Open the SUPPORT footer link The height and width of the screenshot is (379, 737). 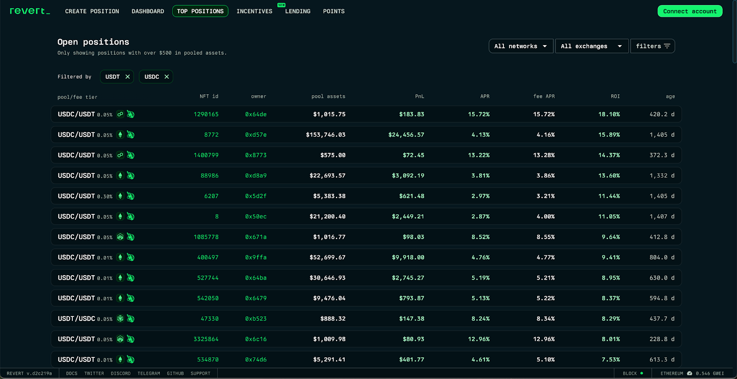(200, 373)
